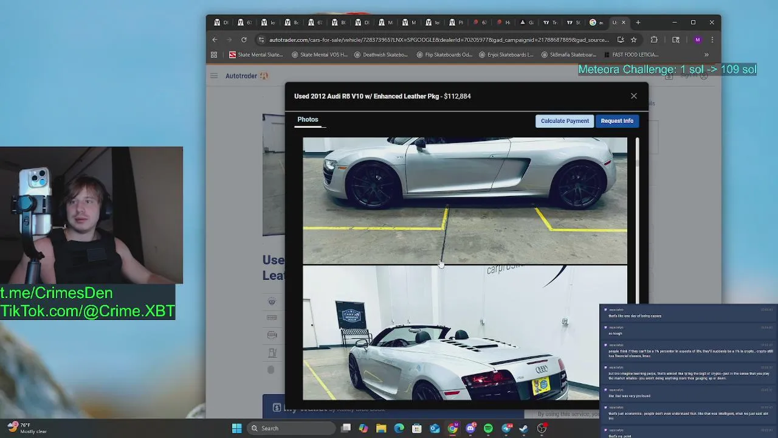This screenshot has width=778, height=438.
Task: Launch Copilot from the taskbar
Action: click(363, 428)
